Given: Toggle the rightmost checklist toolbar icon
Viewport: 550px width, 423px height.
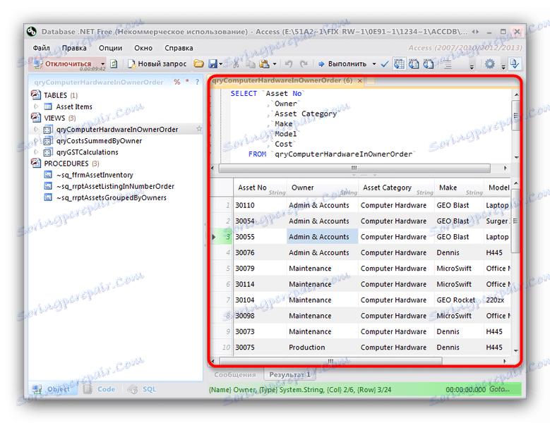Looking at the screenshot, I should (515, 63).
